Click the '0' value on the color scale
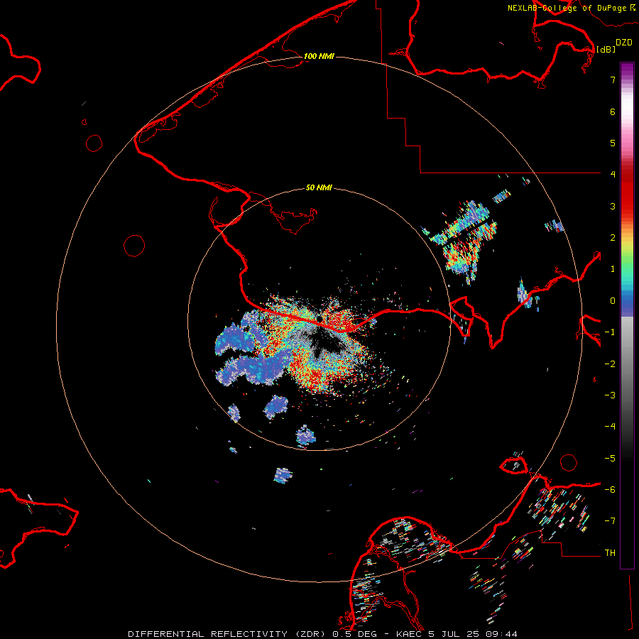 (x=613, y=301)
